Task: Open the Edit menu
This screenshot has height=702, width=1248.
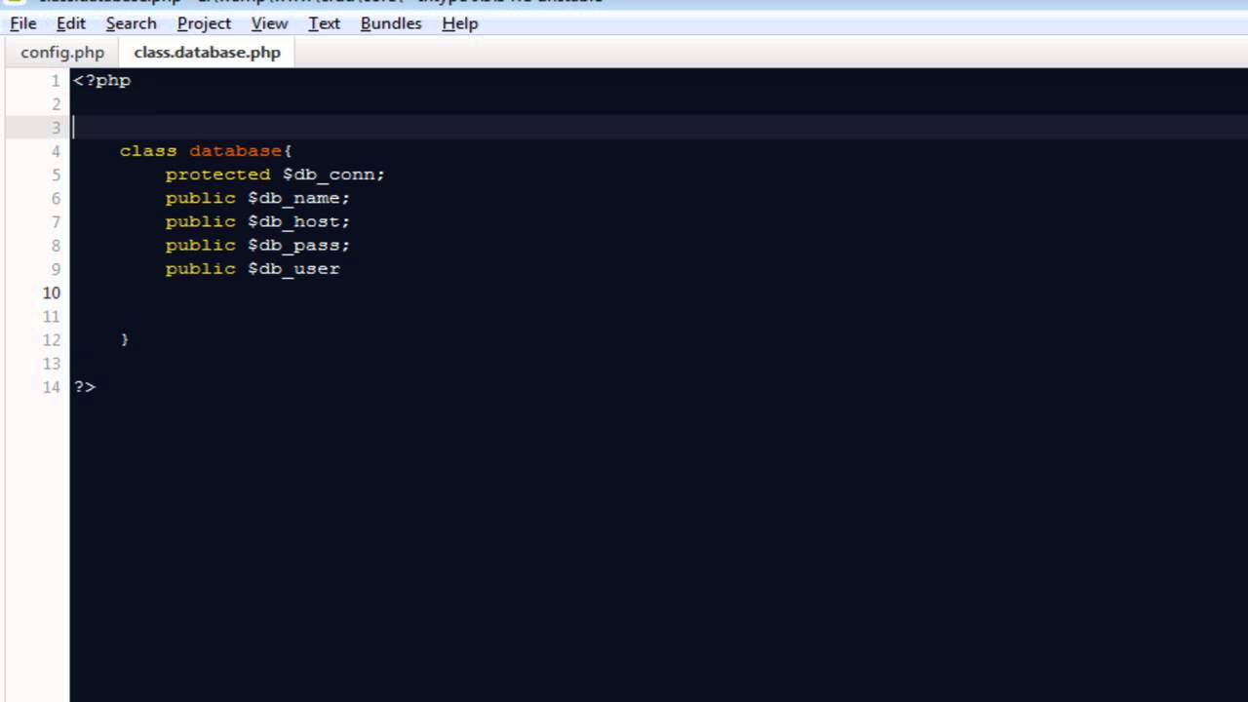Action: coord(71,23)
